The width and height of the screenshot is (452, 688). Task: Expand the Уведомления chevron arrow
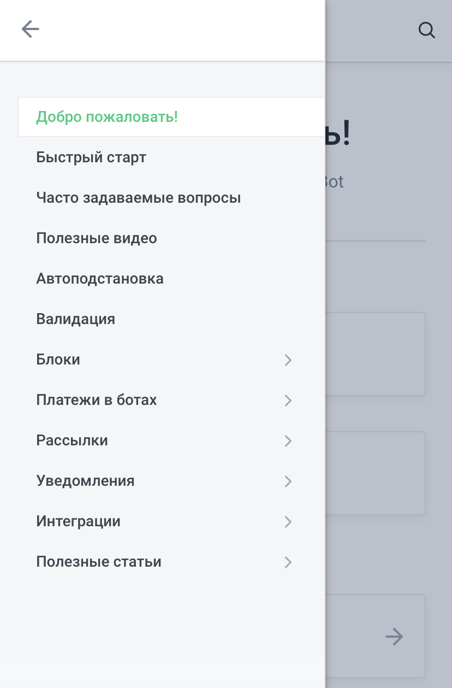[288, 481]
